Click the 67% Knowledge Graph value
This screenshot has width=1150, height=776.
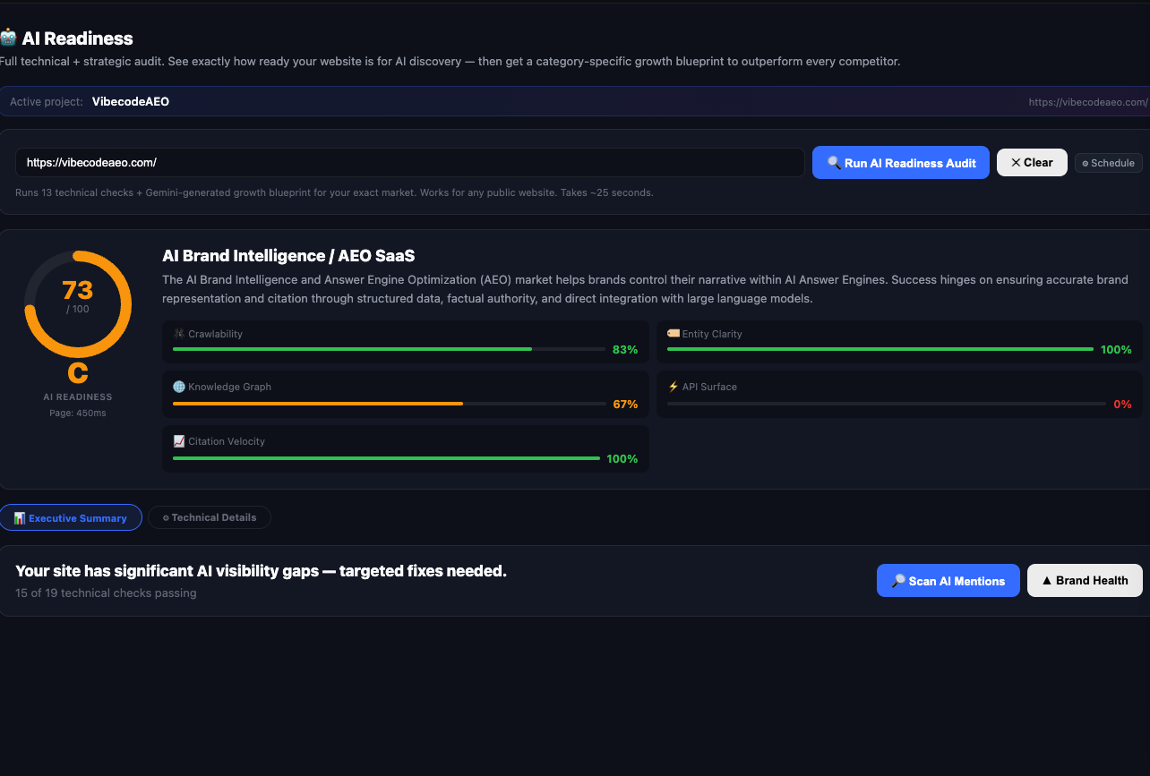click(x=625, y=405)
